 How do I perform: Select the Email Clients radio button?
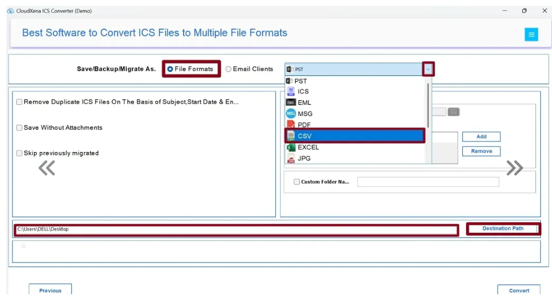click(228, 69)
